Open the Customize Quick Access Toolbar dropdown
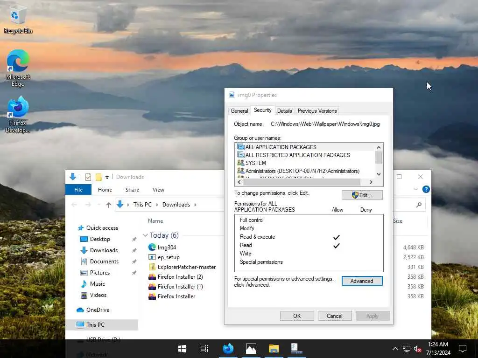This screenshot has height=358, width=478. (107, 177)
